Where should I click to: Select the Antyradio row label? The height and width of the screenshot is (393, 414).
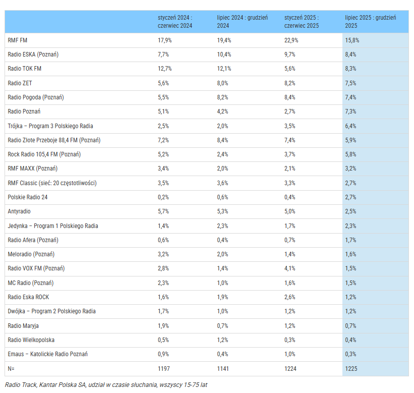click(x=19, y=211)
